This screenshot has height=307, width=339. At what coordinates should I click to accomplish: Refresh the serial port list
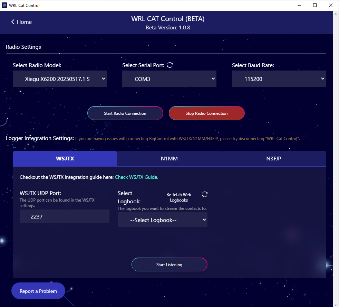point(170,65)
